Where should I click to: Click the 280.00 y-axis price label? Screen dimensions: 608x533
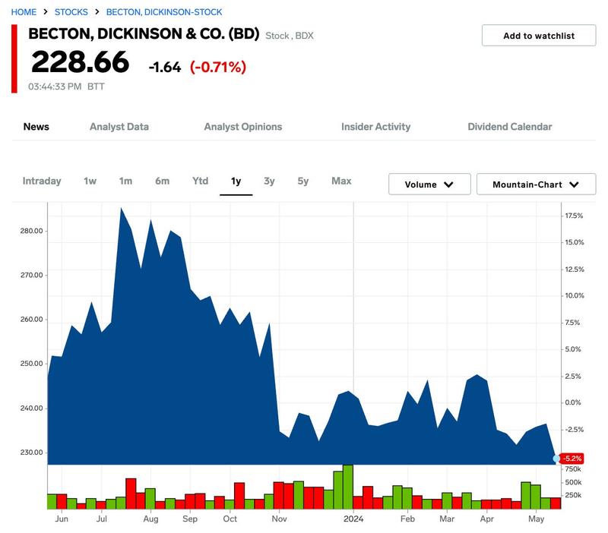[x=31, y=231]
